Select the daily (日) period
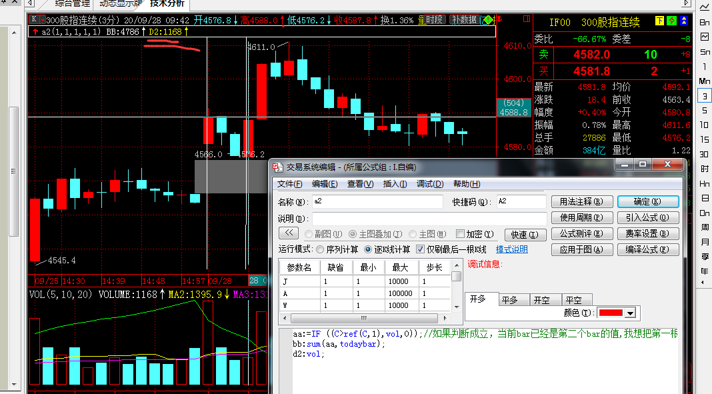The width and height of the screenshot is (712, 394). click(704, 199)
